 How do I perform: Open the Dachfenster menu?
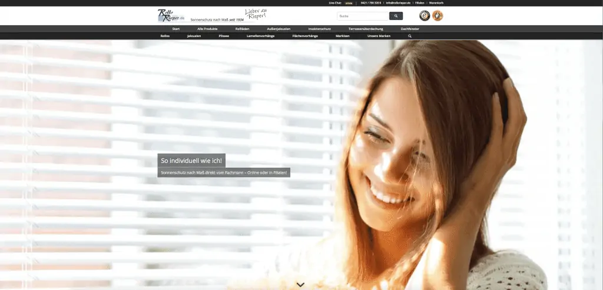pos(410,29)
